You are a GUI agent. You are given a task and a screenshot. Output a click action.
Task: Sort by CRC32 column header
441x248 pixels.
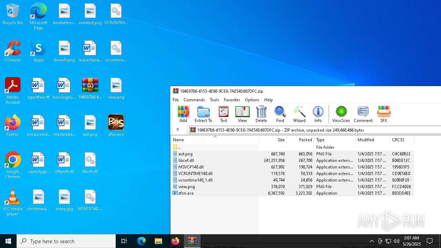pyautogui.click(x=402, y=139)
